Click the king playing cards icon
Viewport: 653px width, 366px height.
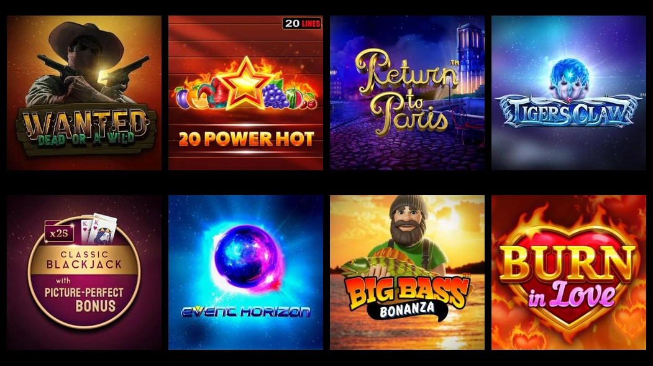coord(98,228)
